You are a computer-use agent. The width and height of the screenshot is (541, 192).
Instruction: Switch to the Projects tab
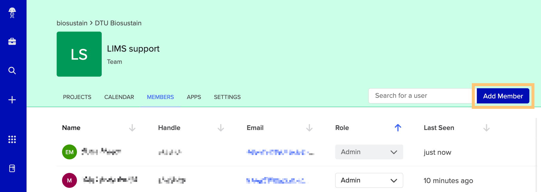click(x=77, y=97)
